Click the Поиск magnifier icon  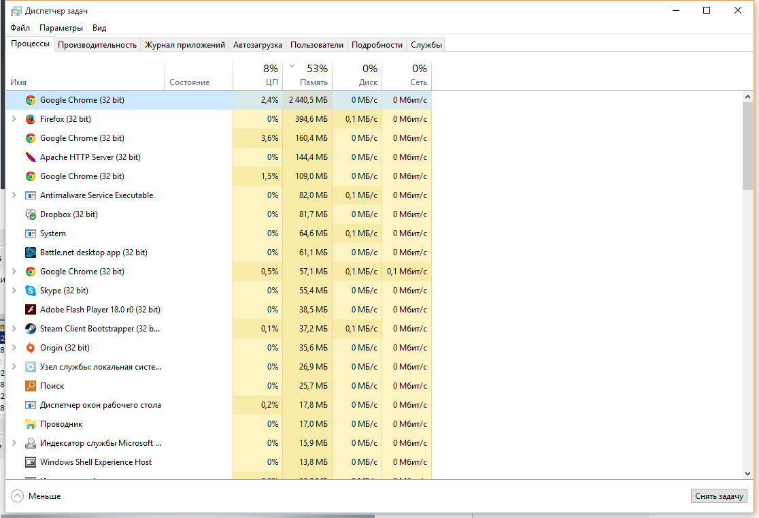[x=31, y=386]
